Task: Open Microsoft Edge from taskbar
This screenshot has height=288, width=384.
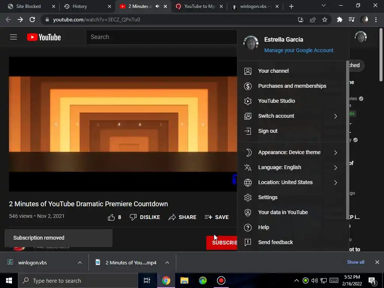Action: pyautogui.click(x=202, y=280)
